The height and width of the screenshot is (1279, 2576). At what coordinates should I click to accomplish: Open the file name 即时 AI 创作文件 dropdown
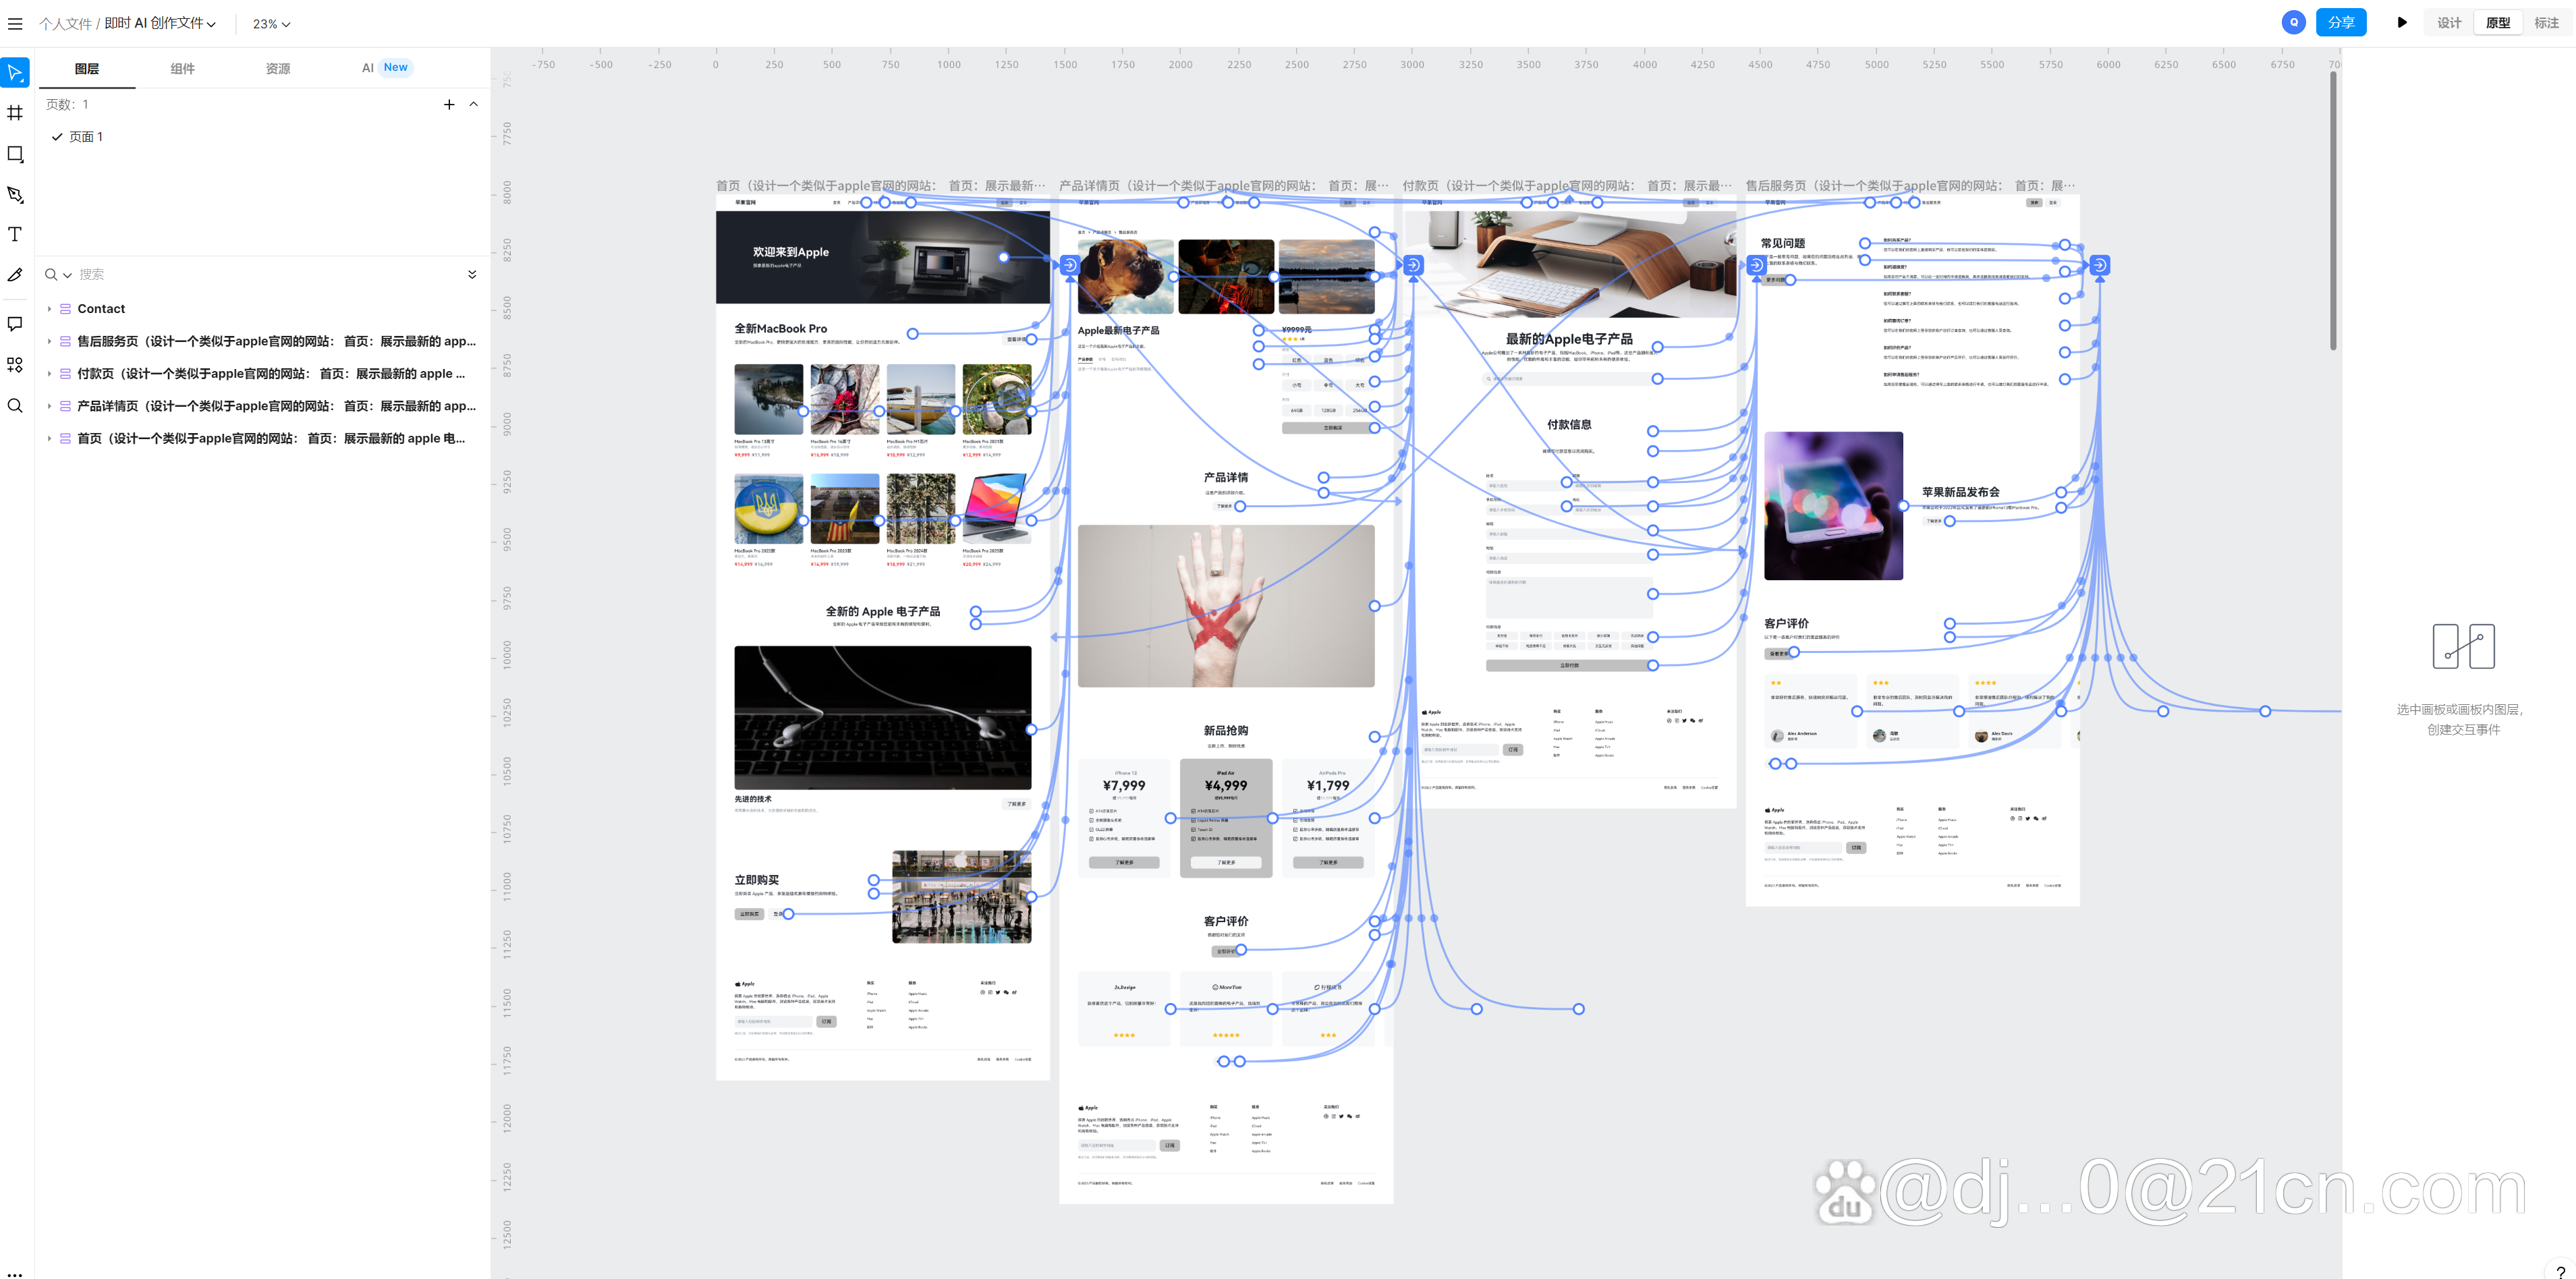pos(160,23)
